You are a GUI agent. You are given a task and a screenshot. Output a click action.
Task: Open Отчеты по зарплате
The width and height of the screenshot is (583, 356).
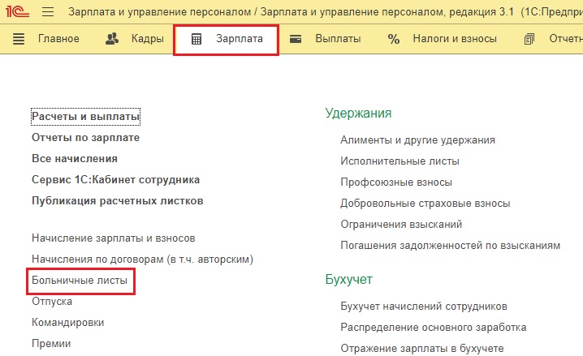[x=85, y=138]
